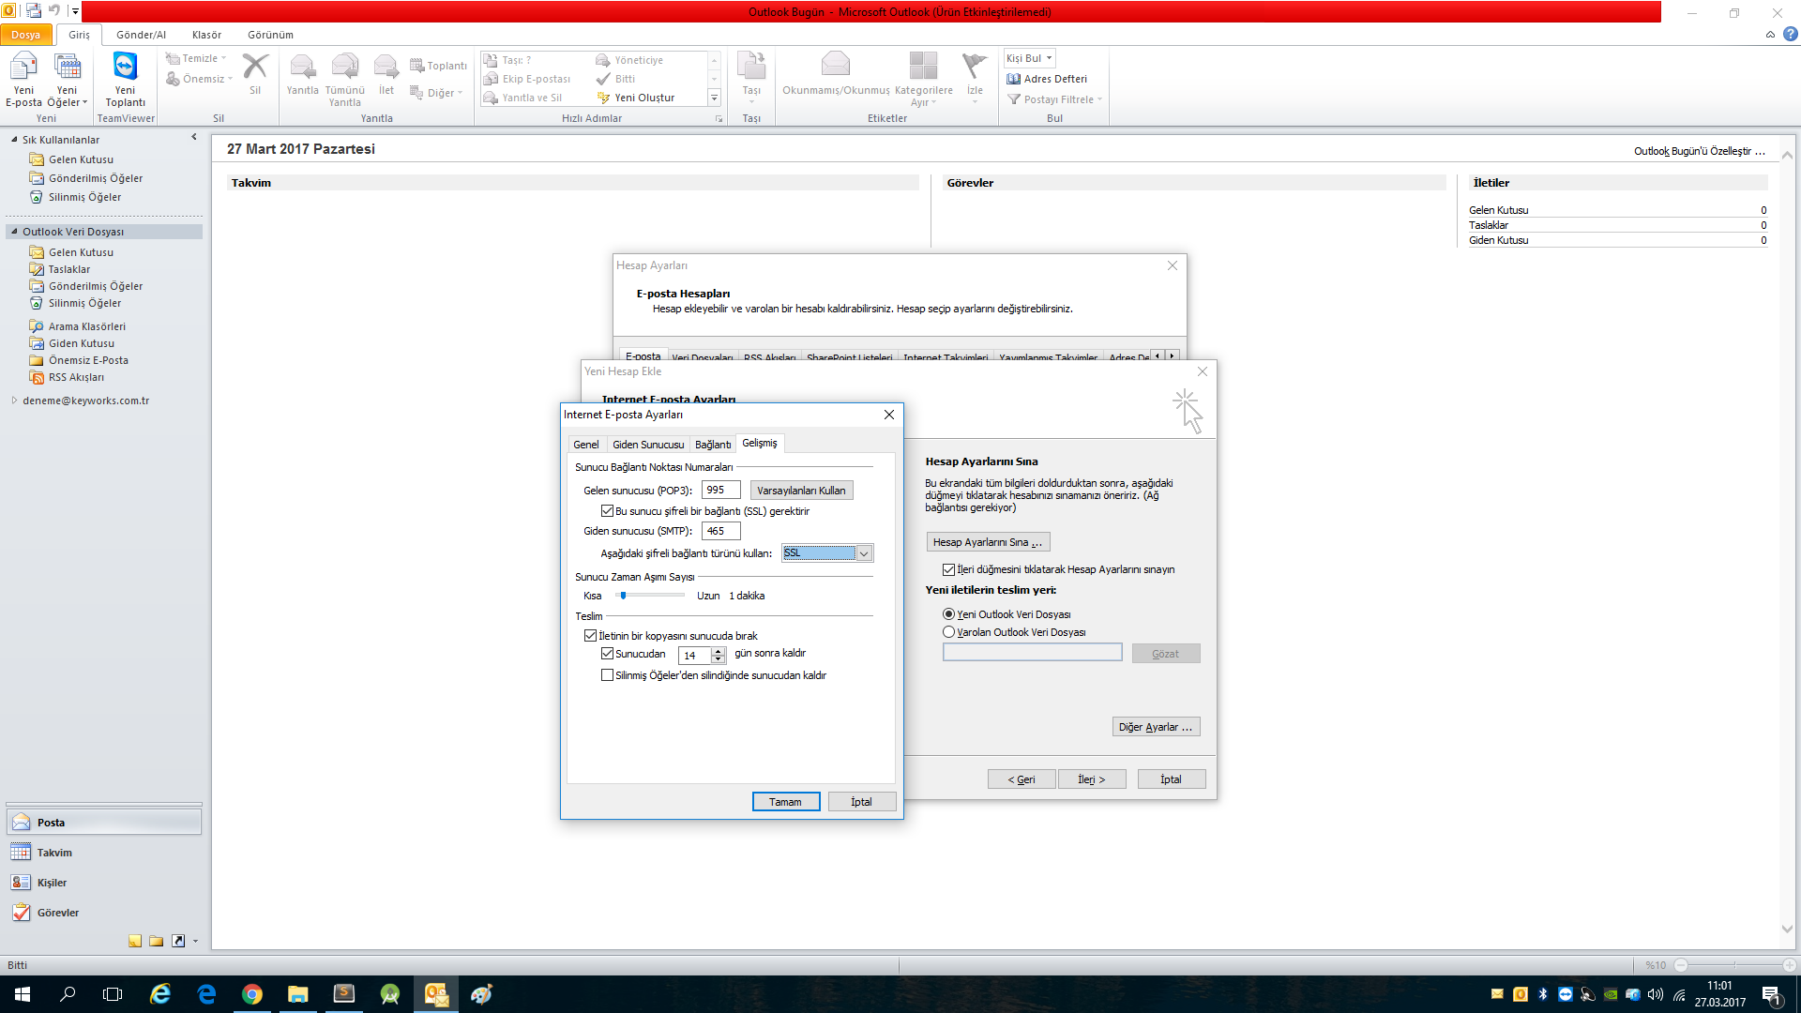Click Varsayılanları Kullan button
The width and height of the screenshot is (1801, 1013).
tap(801, 491)
